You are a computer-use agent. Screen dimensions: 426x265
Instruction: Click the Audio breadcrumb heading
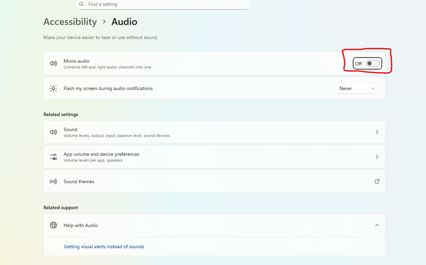pos(124,22)
